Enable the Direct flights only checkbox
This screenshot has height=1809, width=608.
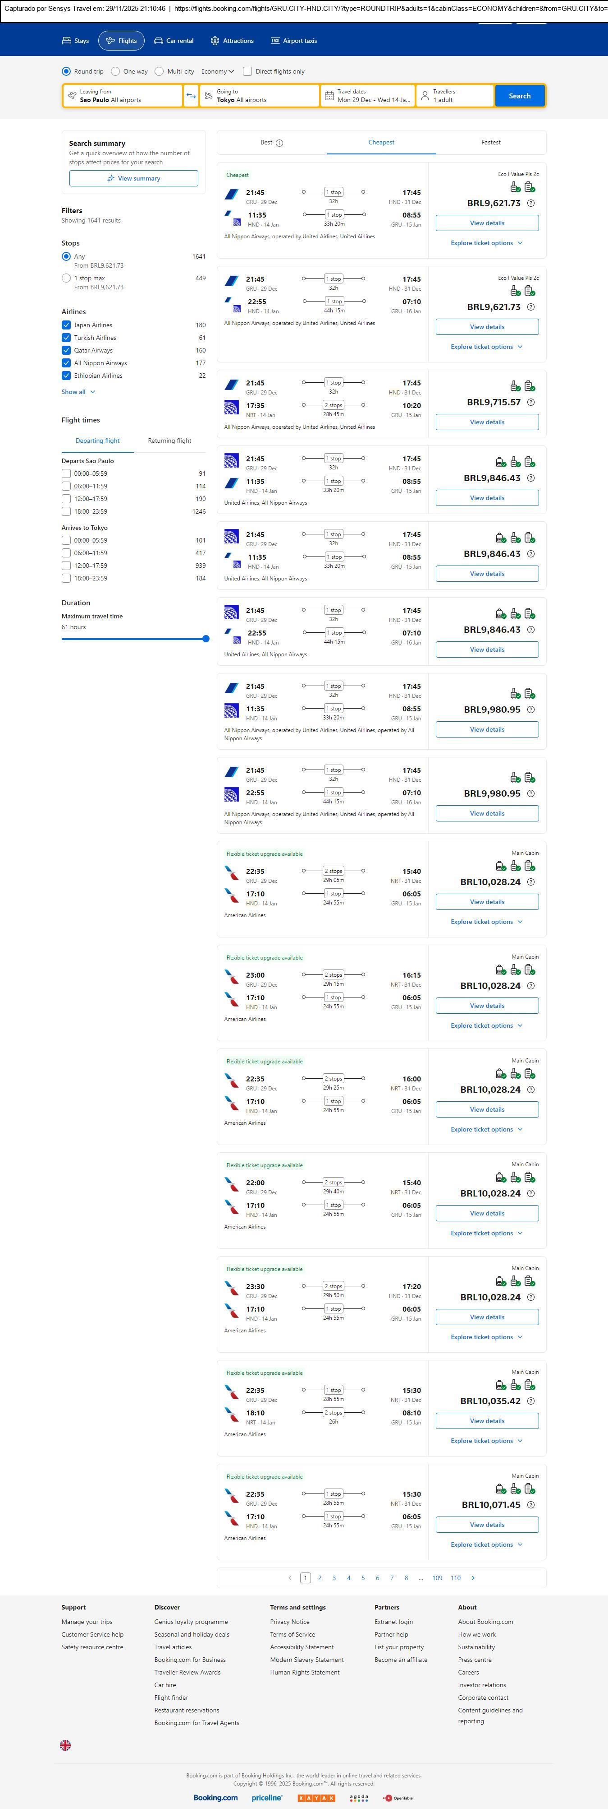[x=247, y=72]
